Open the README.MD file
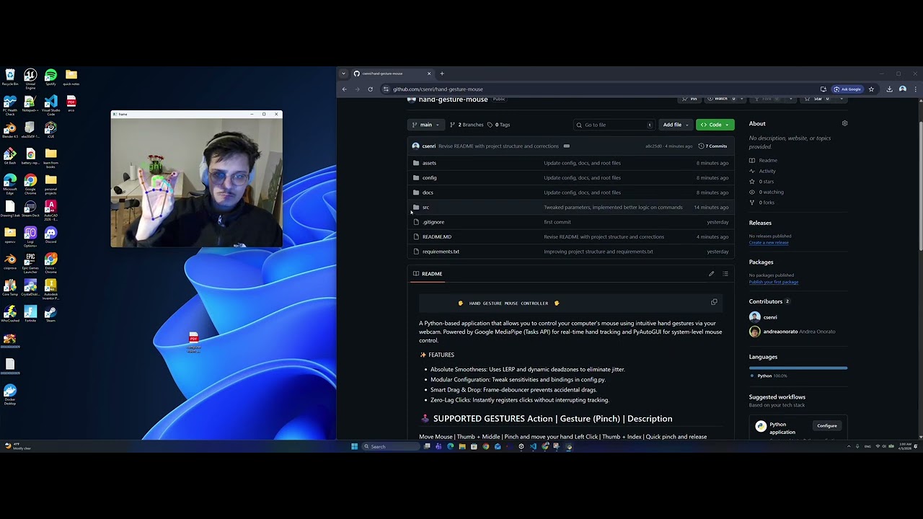This screenshot has width=923, height=519. pyautogui.click(x=437, y=237)
